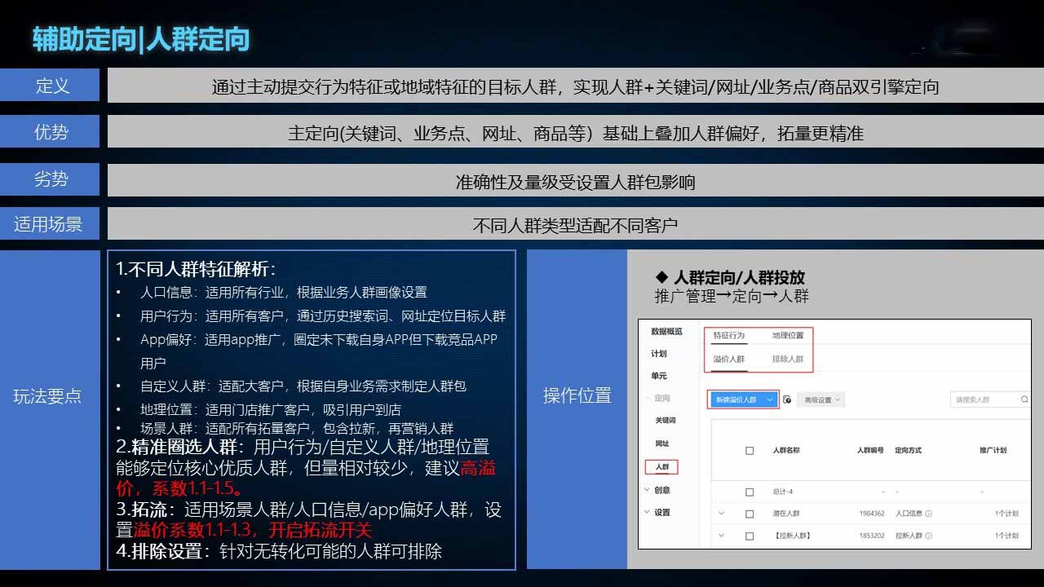This screenshot has width=1044, height=587.
Task: Click 1个计划 in the 【拉新人群】 row
Action: tap(1006, 536)
